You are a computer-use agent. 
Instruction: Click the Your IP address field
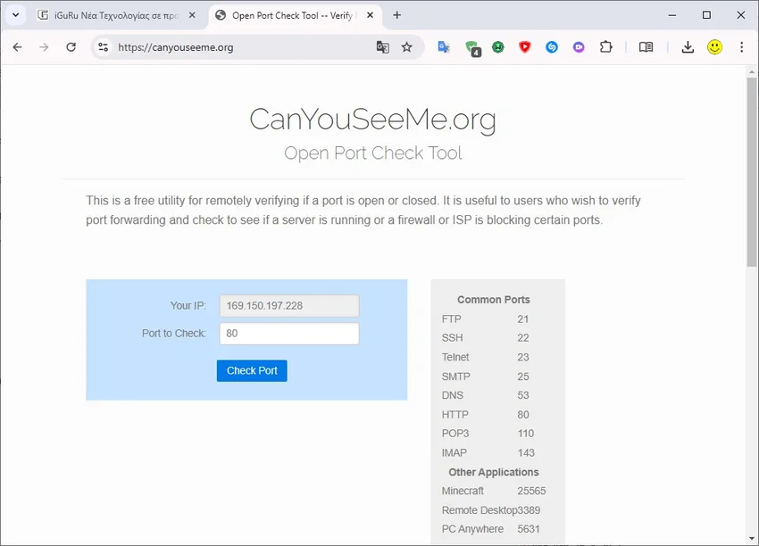click(288, 306)
